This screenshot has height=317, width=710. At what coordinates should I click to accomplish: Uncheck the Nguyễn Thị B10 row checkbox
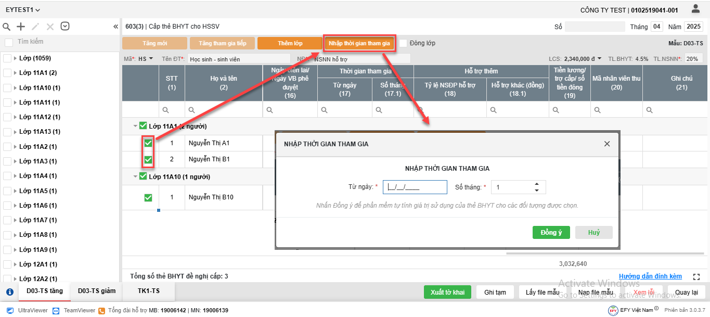[148, 197]
